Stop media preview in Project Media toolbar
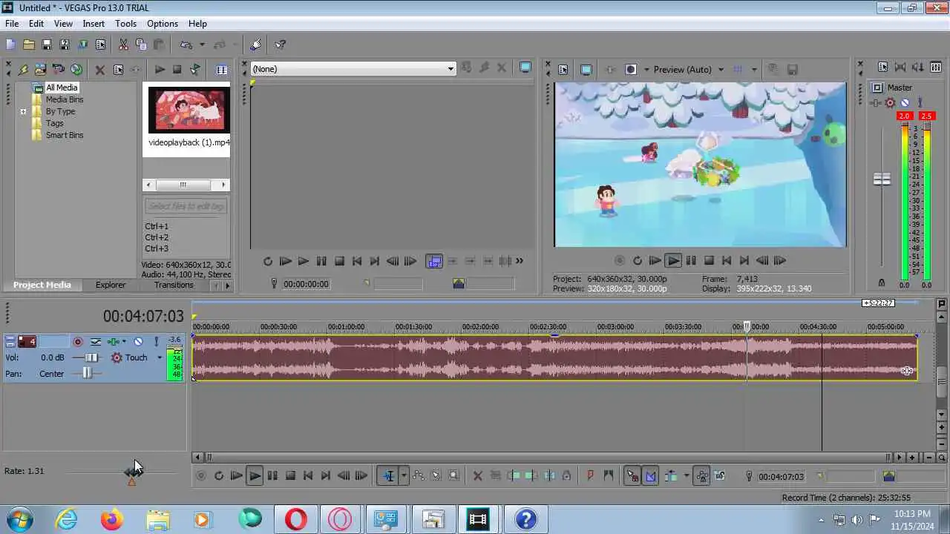 pyautogui.click(x=177, y=70)
